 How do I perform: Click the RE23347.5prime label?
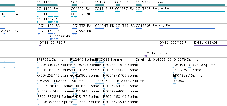(x=130, y=81)
